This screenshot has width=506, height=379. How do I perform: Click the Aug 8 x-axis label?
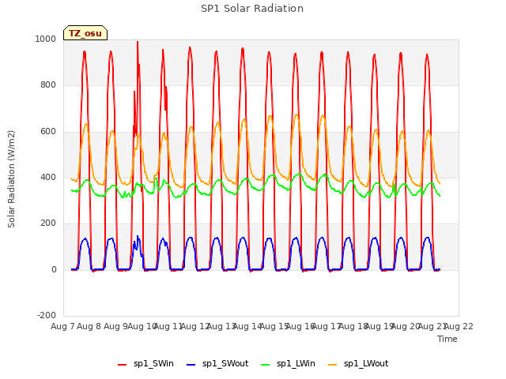click(89, 326)
